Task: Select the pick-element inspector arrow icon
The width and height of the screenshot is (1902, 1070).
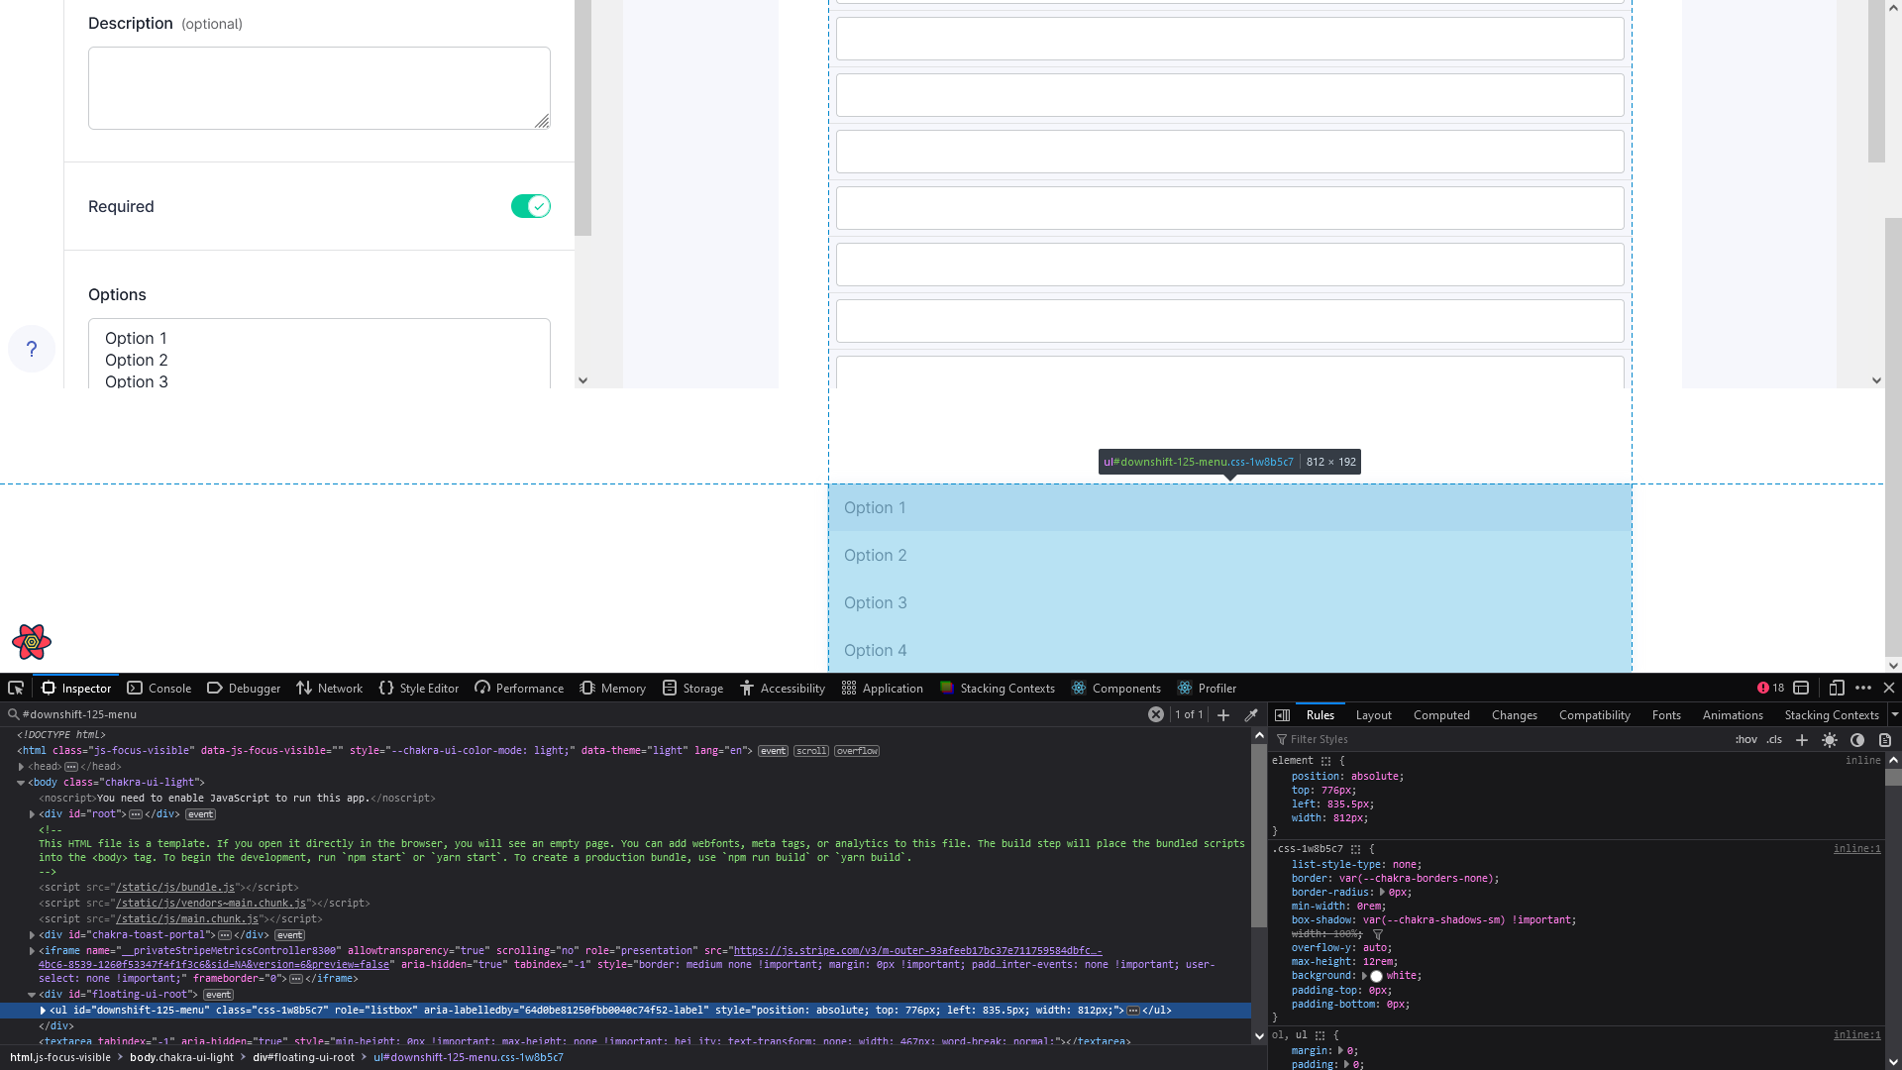Action: pos(16,688)
